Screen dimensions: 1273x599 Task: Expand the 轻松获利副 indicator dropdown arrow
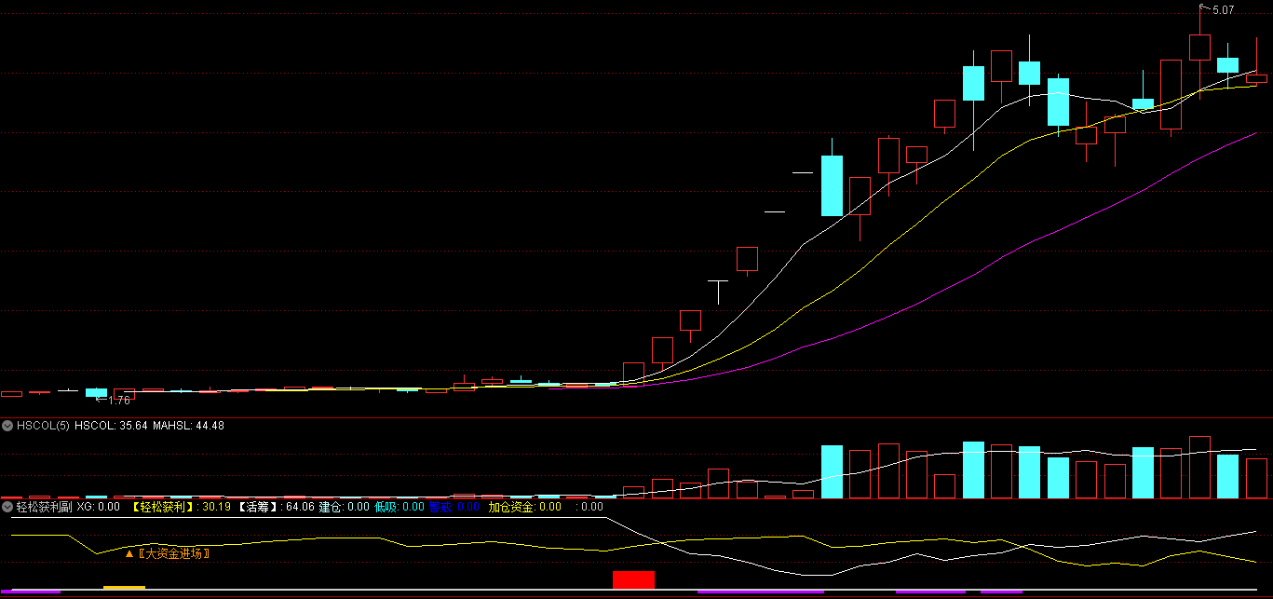pyautogui.click(x=7, y=507)
